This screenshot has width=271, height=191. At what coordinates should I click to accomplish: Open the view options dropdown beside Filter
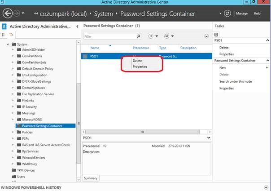[x=153, y=36]
